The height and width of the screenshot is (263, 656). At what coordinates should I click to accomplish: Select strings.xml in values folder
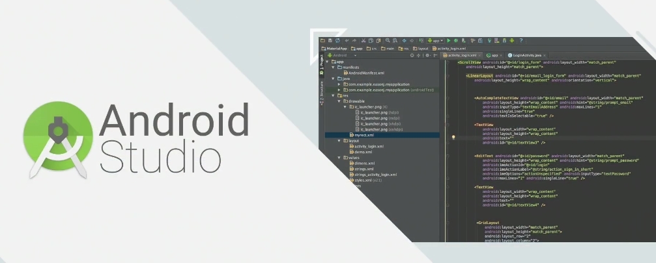point(362,169)
